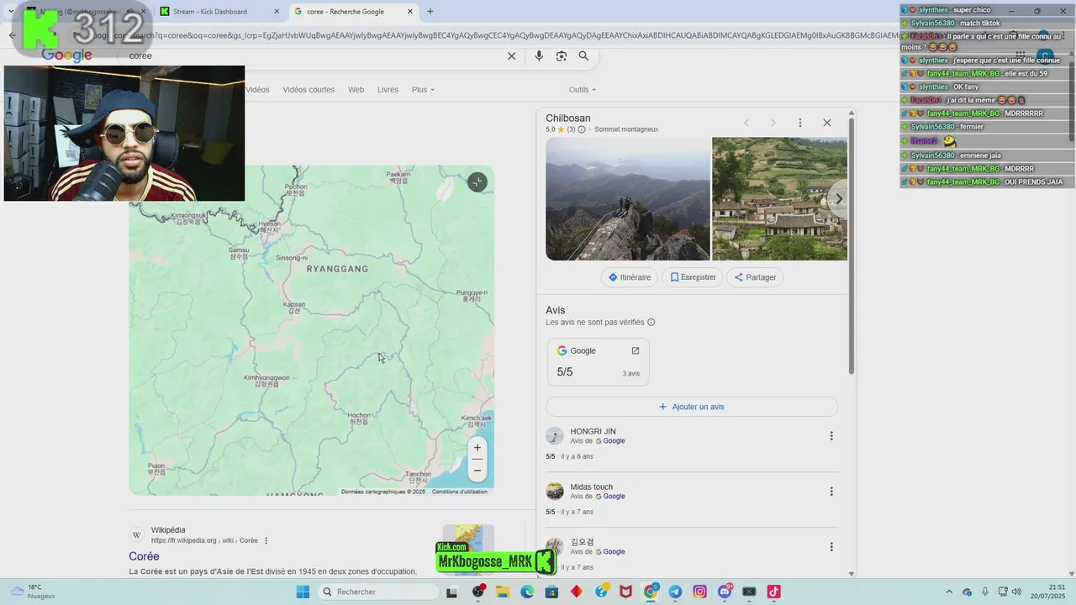Start voice search with the microphone icon
1076x605 pixels.
click(539, 56)
